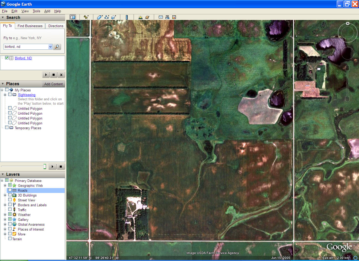The width and height of the screenshot is (359, 261).
Task: Click the Weather sun icon
Action: (x=14, y=215)
